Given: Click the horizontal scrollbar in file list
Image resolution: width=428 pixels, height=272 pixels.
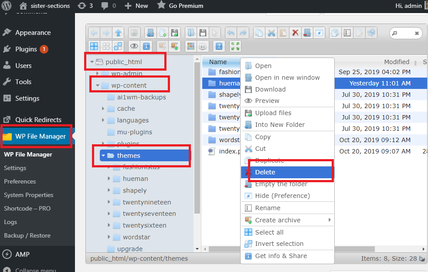Looking at the screenshot, I should (292, 249).
